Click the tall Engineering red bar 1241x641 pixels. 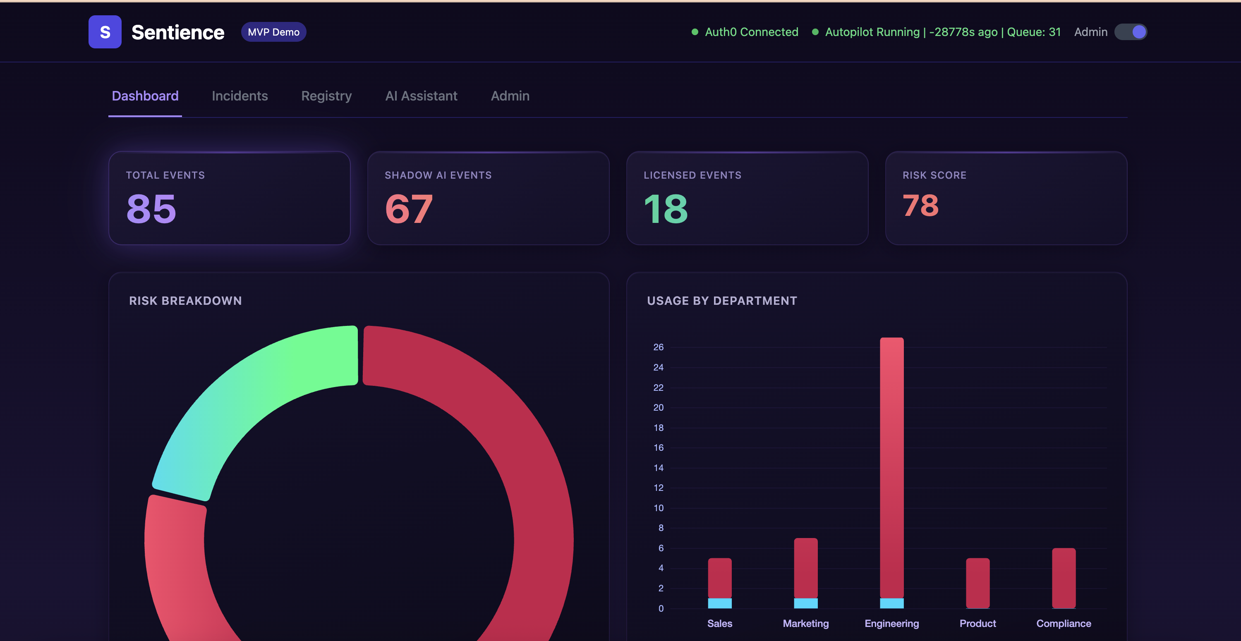coord(891,467)
